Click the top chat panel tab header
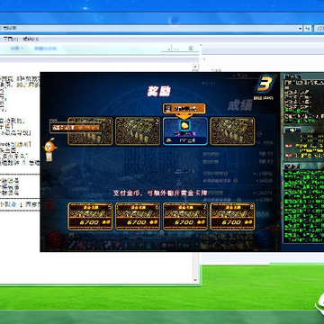The width and height of the screenshot is (324, 324). tap(292, 76)
